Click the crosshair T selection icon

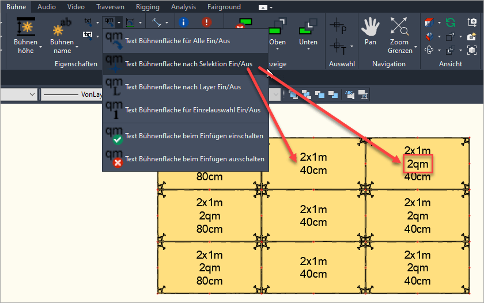tap(338, 47)
